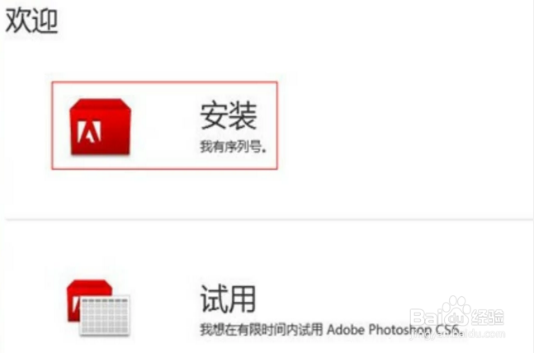The image size is (534, 353).
Task: Click the Baidu paw print logo
Action: point(456,309)
